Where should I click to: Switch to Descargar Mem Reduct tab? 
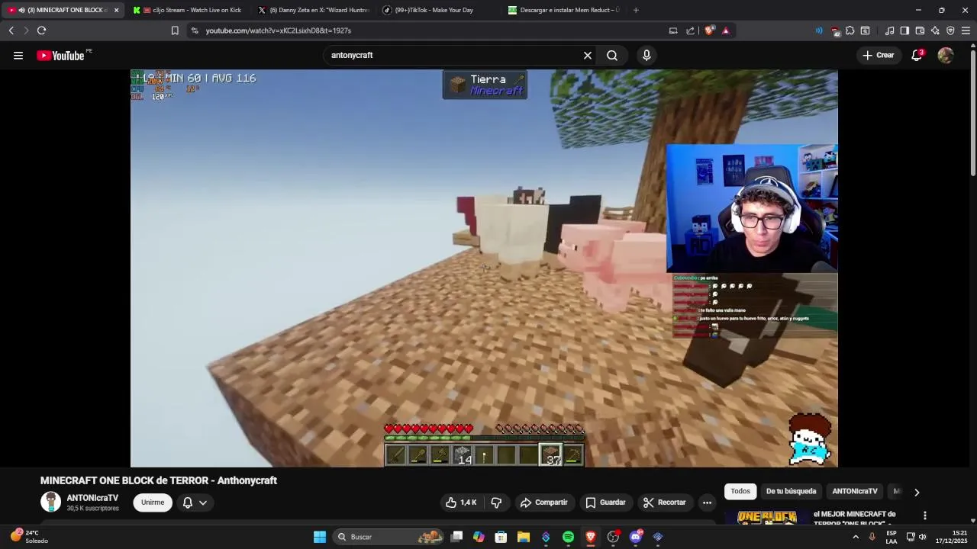[x=564, y=10]
